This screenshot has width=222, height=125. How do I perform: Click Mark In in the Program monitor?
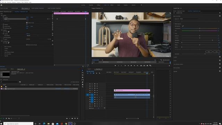pos(119,66)
